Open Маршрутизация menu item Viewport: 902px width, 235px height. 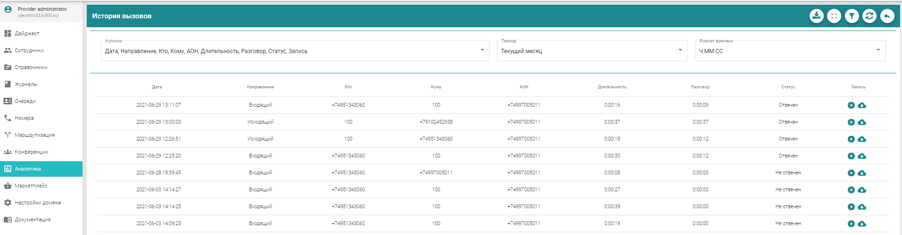click(34, 135)
